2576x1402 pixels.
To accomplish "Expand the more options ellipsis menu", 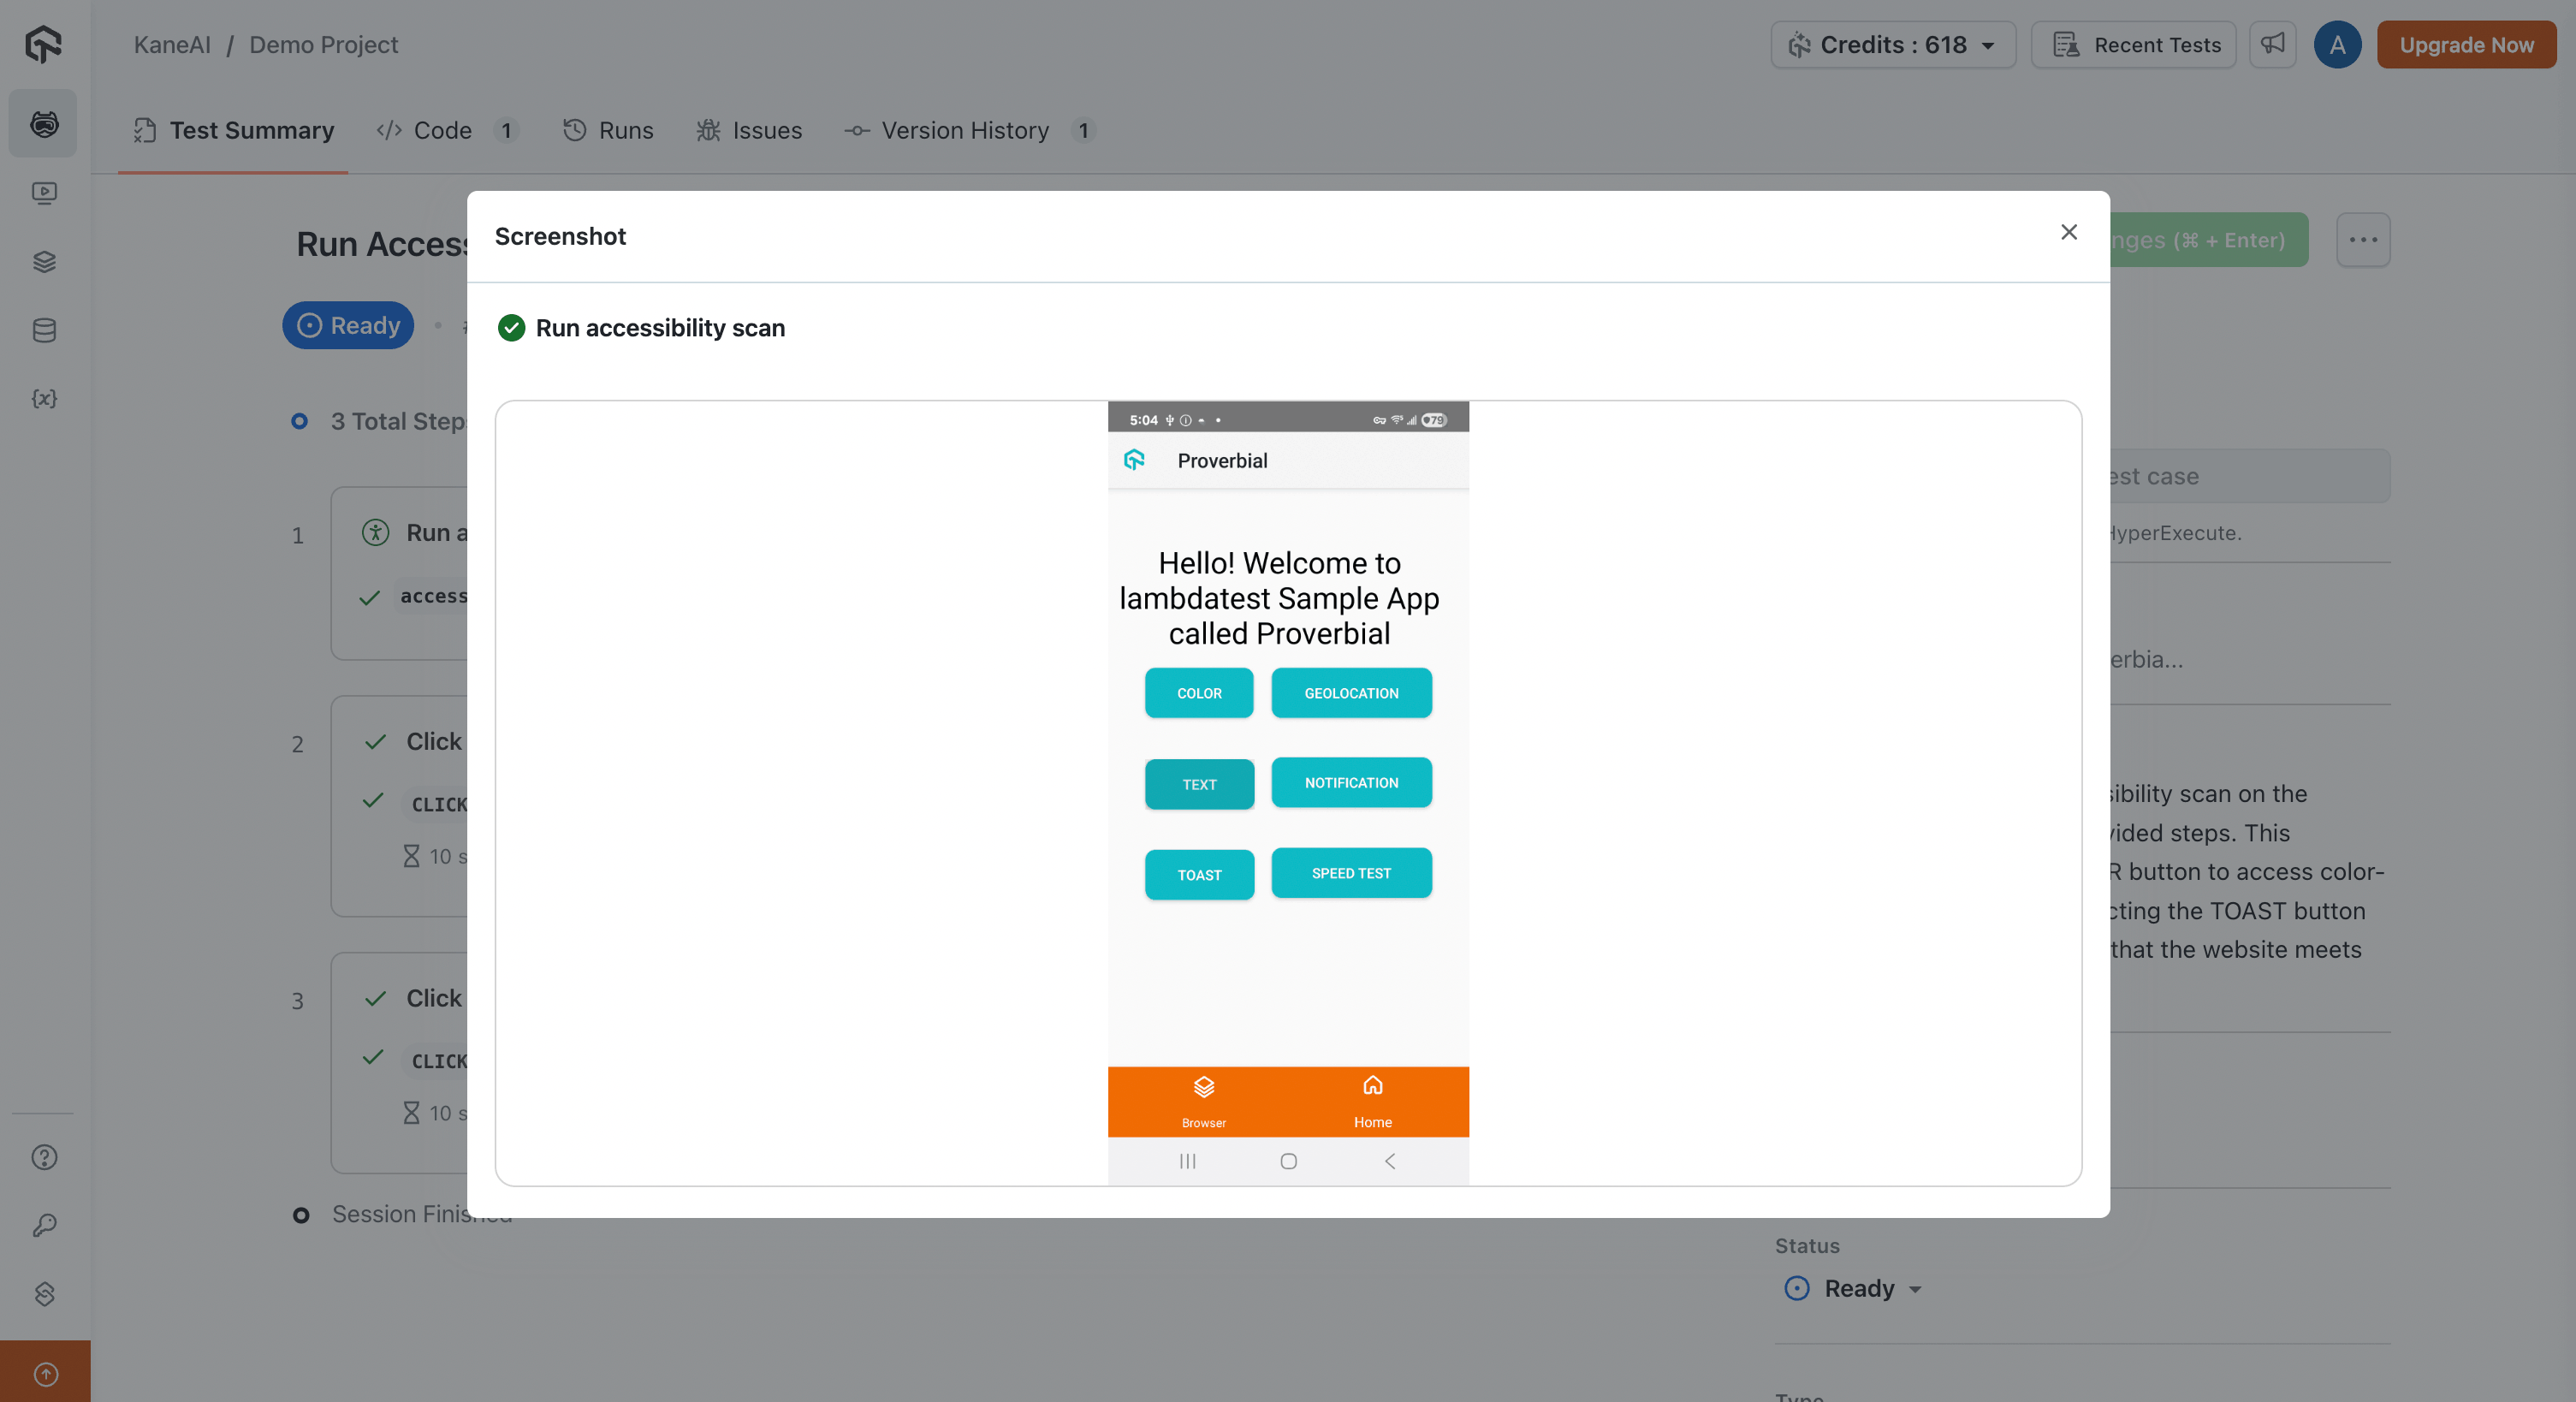I will [2363, 240].
